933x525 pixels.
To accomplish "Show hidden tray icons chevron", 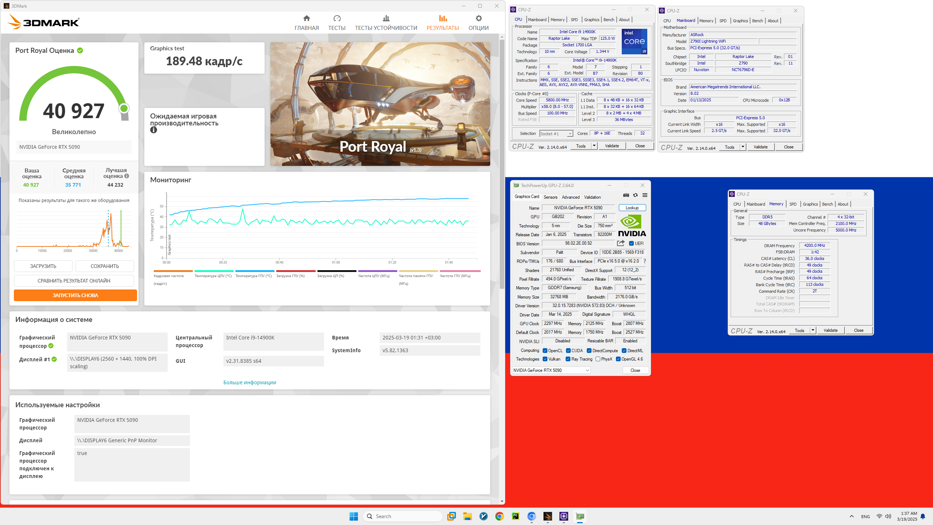I will pyautogui.click(x=852, y=516).
